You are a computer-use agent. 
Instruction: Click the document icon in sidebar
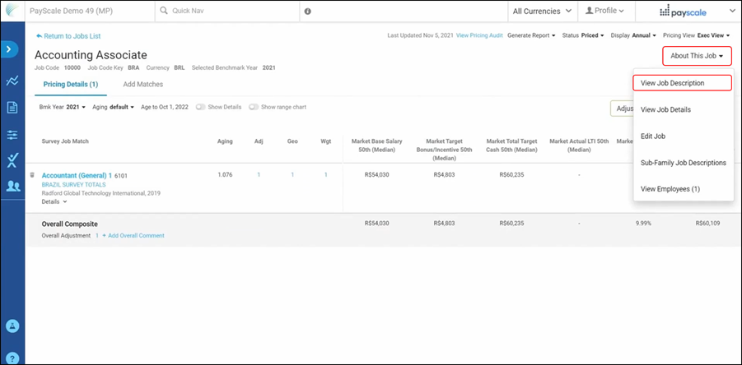tap(12, 108)
